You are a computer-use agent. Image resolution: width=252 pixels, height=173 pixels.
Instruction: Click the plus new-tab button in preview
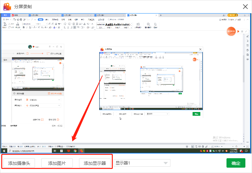click(161, 15)
